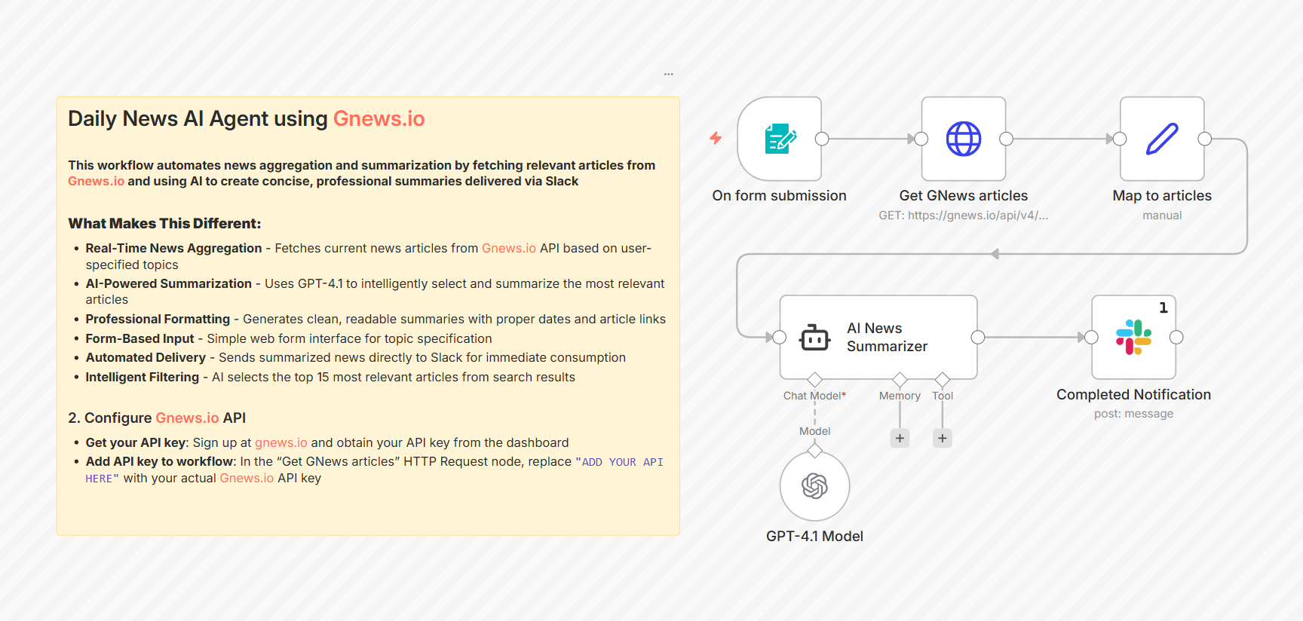The width and height of the screenshot is (1303, 621).
Task: Click Gnews.io link in 'with your actual' line
Action: [x=247, y=478]
